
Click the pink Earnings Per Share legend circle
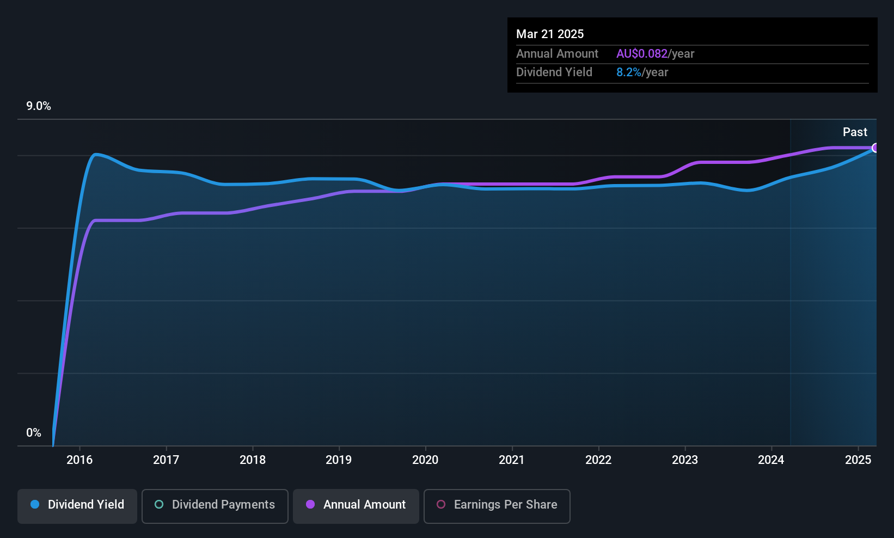[x=441, y=504]
